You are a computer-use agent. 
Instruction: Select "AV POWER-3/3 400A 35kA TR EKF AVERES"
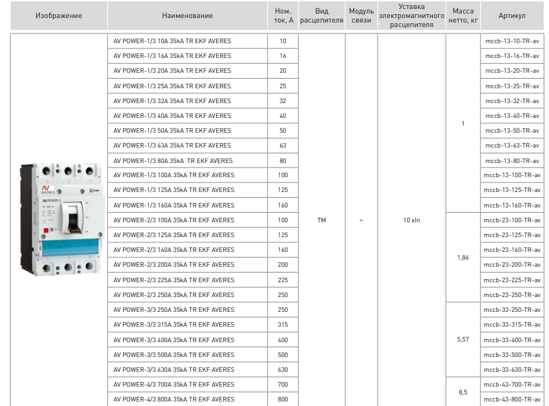tap(174, 340)
